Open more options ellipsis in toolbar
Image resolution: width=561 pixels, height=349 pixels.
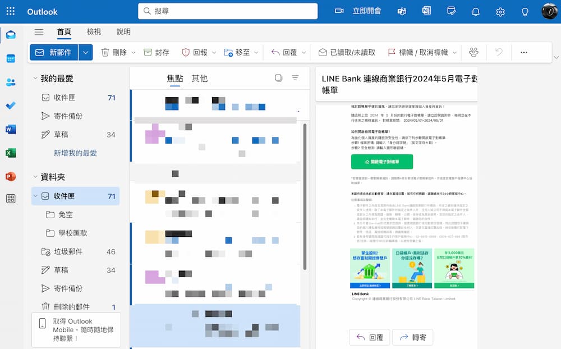[x=524, y=52]
